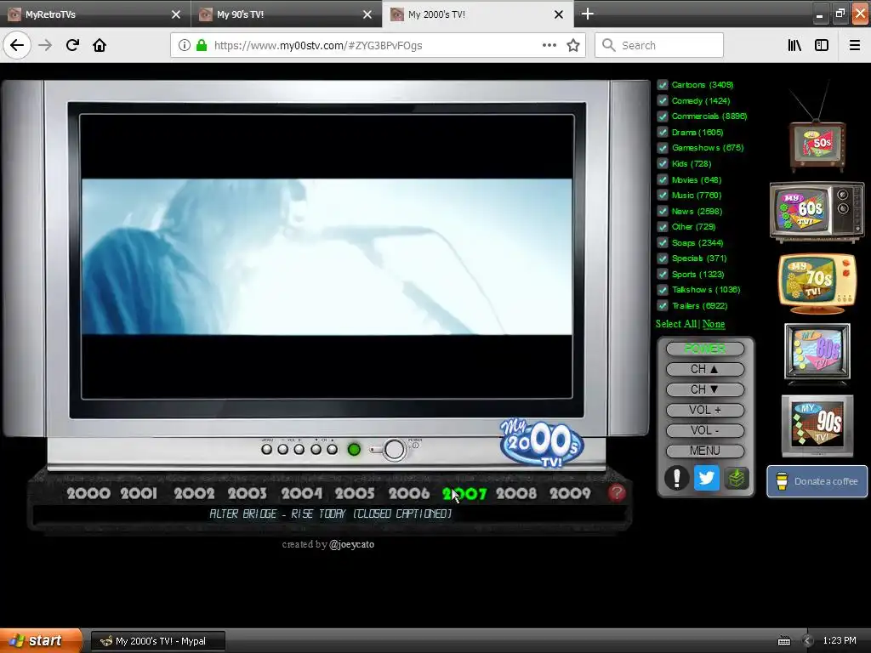Uncheck the Commercials category
This screenshot has height=653, width=871.
coord(662,116)
